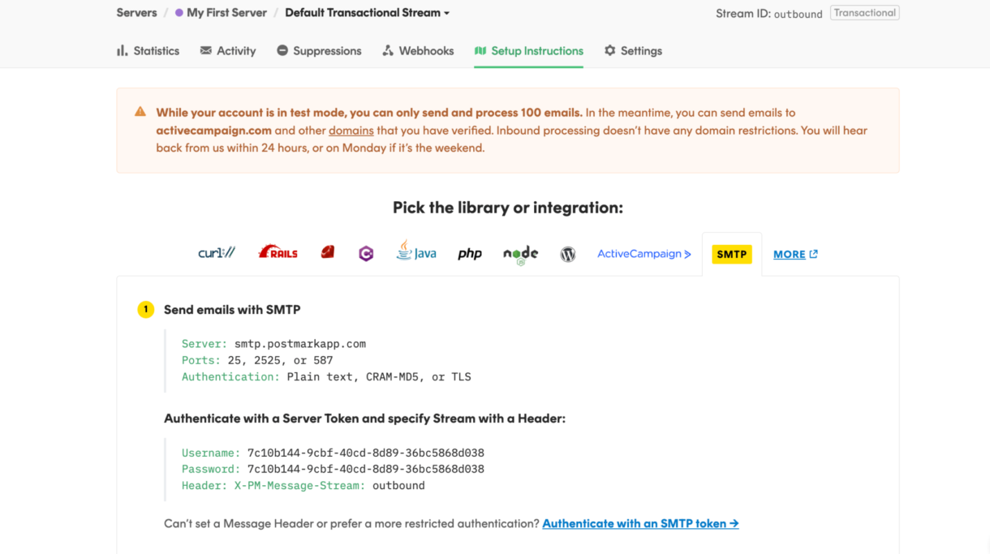Open the Activity tab
990x554 pixels.
[228, 50]
